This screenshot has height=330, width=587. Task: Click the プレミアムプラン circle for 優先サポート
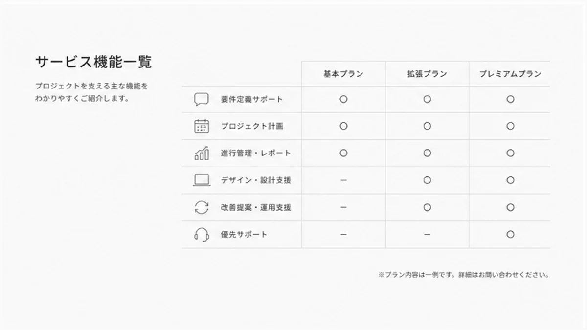click(x=510, y=235)
